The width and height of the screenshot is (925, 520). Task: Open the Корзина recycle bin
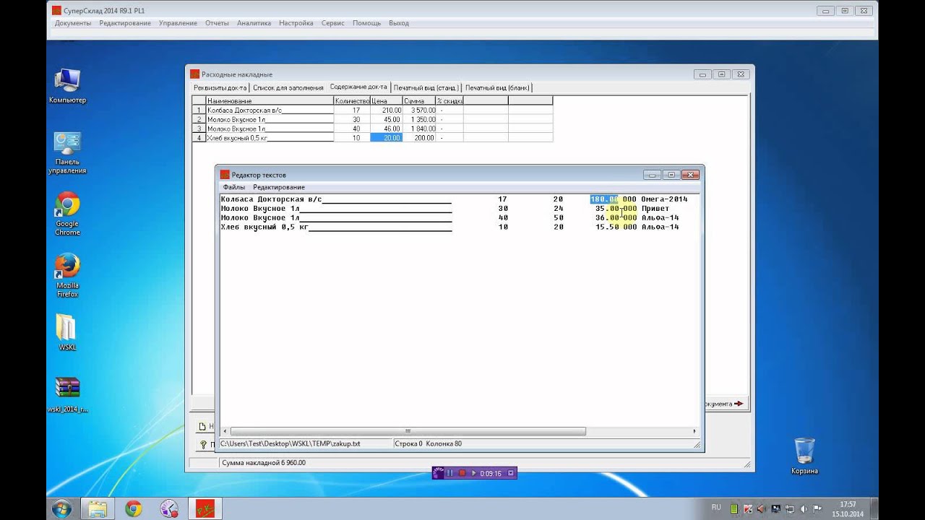tap(804, 456)
